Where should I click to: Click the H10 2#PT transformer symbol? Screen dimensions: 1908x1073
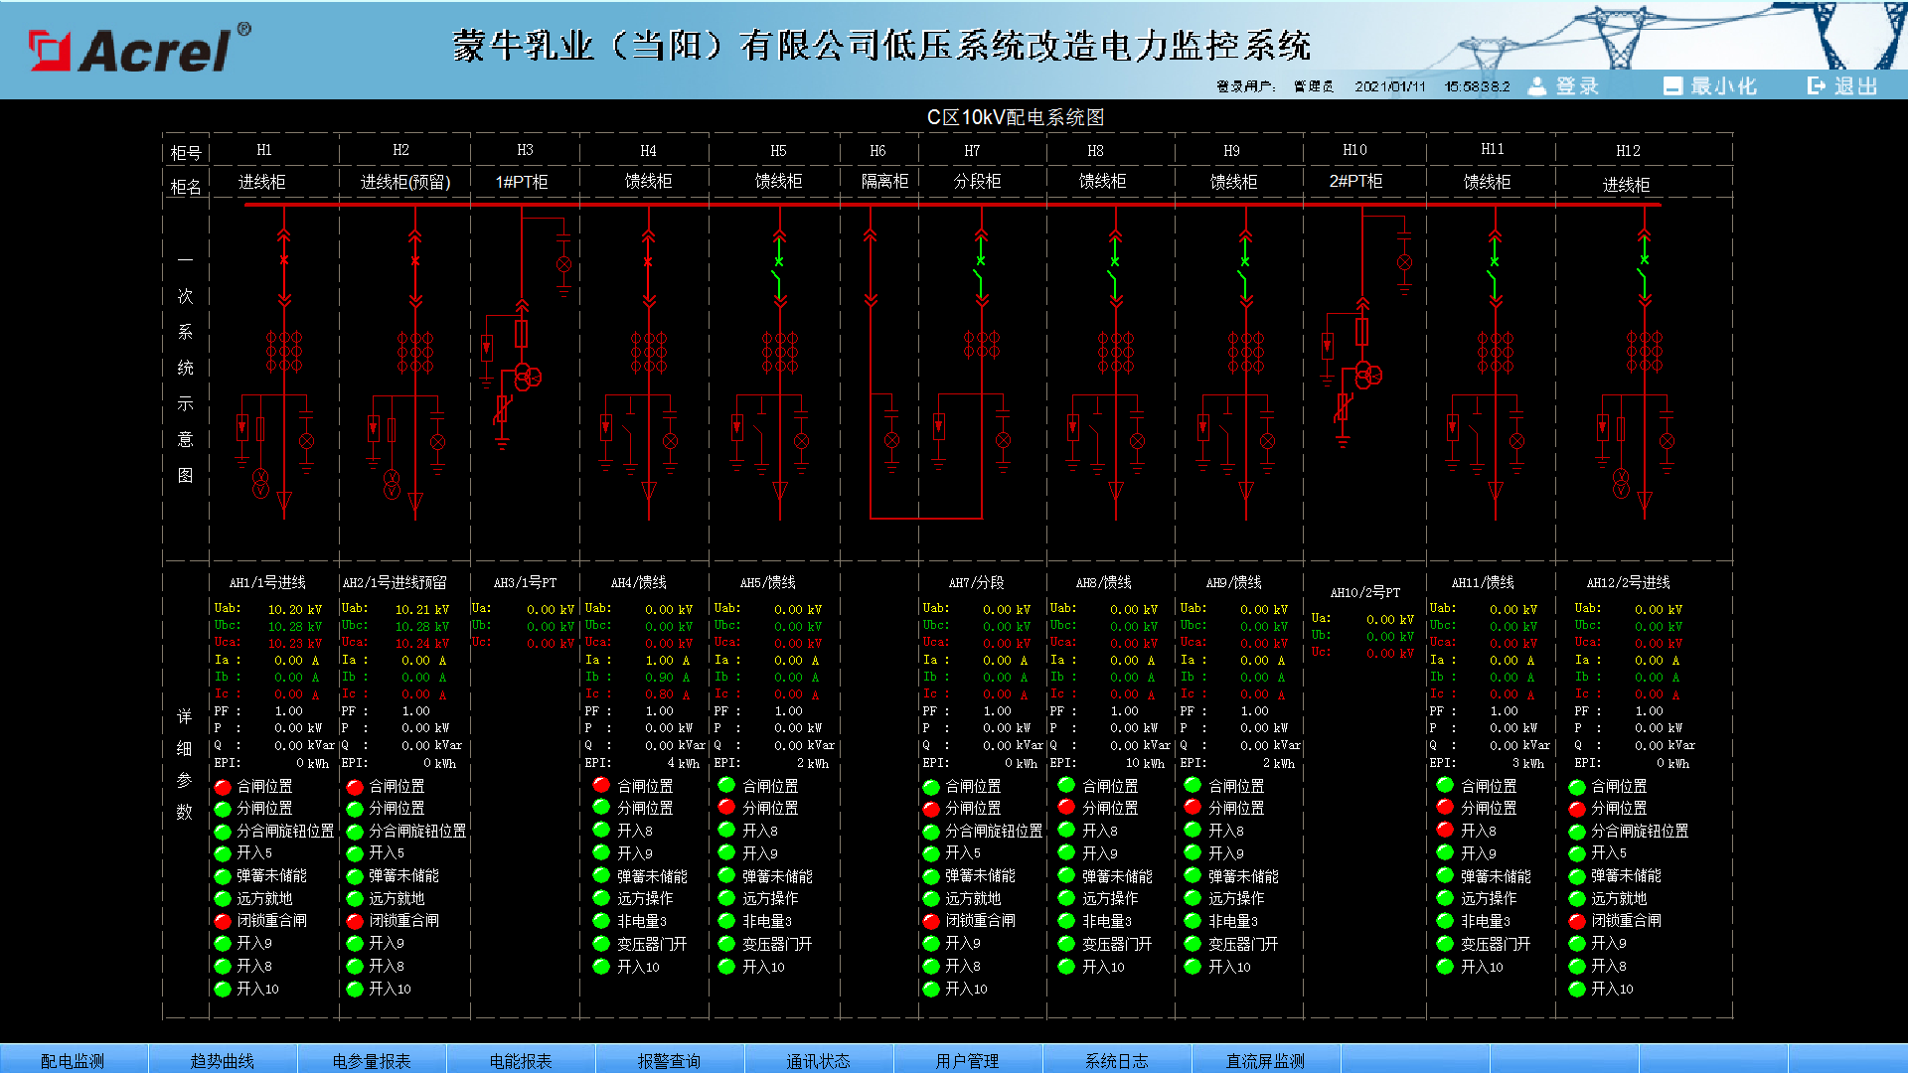1368,376
